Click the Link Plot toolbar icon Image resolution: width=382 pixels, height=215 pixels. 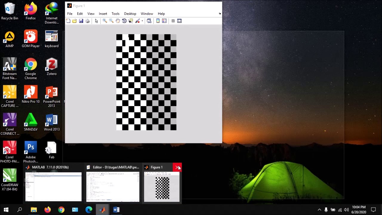pos(149,21)
